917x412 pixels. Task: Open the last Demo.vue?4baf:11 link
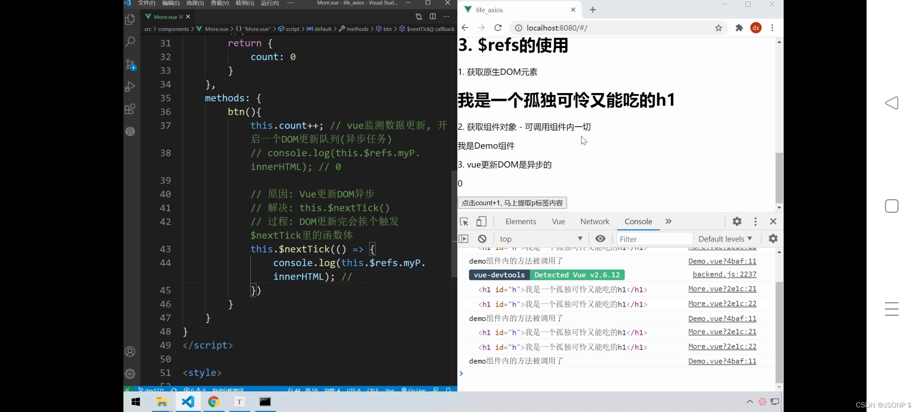722,361
